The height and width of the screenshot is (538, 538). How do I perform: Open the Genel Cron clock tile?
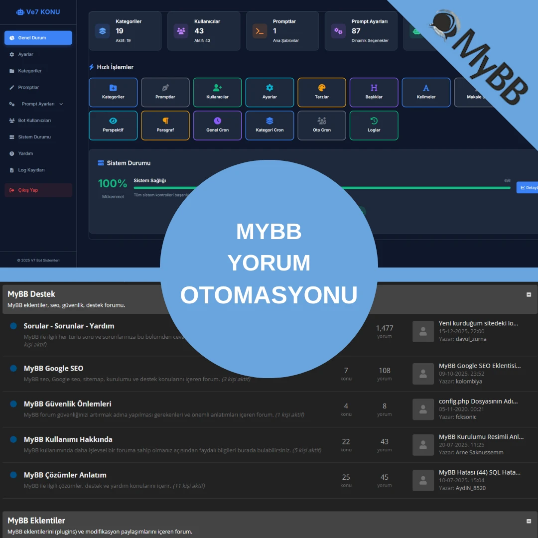(218, 125)
